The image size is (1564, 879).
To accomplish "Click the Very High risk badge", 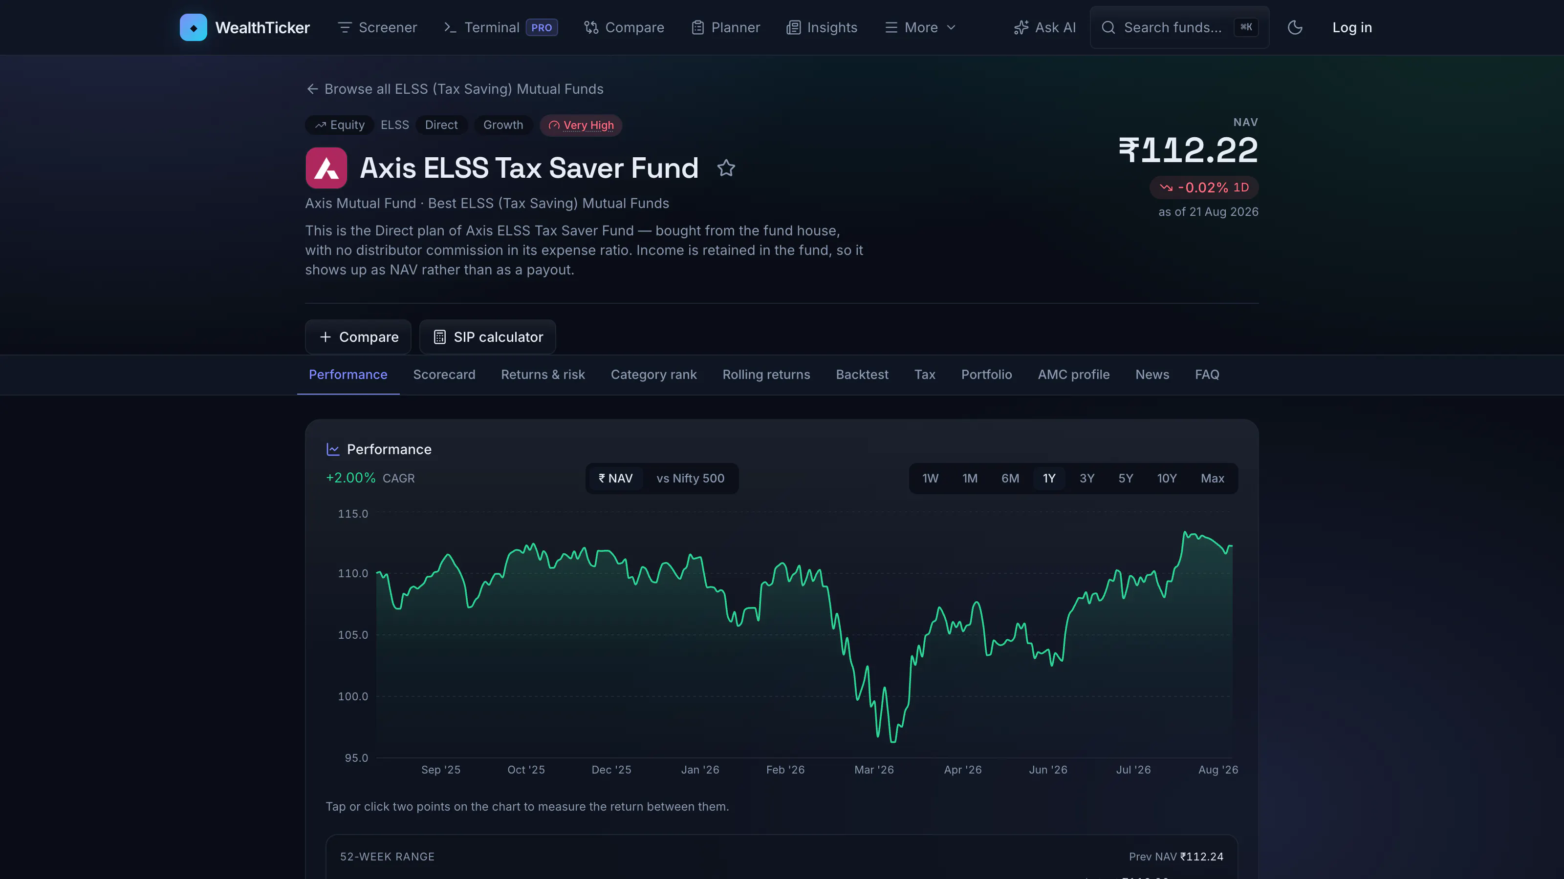I will pos(581,126).
